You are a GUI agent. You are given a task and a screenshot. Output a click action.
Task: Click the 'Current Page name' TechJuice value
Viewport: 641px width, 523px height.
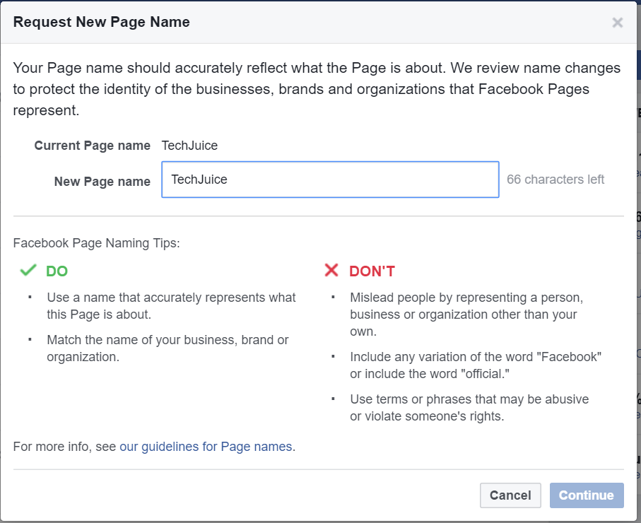(x=189, y=146)
